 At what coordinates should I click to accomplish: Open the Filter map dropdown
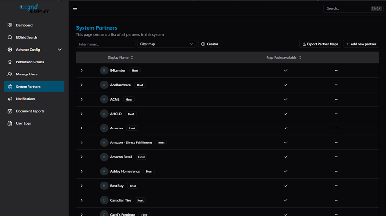(166, 44)
